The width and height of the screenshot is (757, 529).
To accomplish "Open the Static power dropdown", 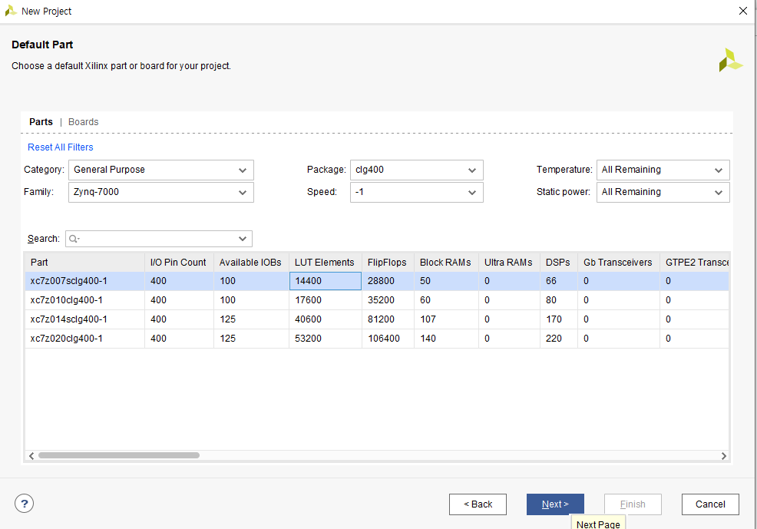I will tap(663, 192).
